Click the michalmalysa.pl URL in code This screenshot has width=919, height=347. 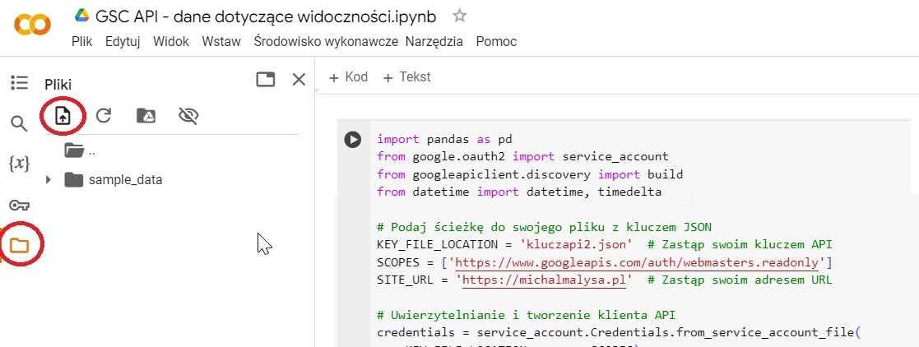click(x=545, y=280)
